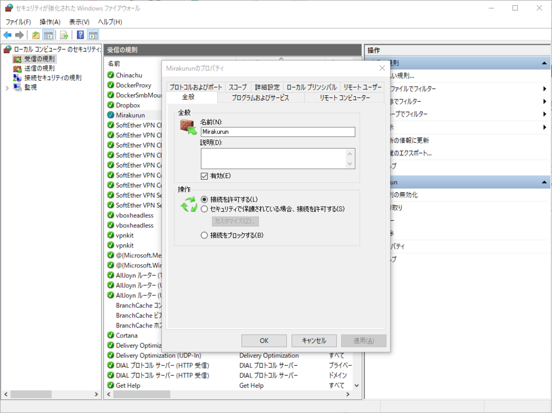The image size is (552, 413).
Task: Click the Back arrow toolbar icon
Action: (x=8, y=35)
